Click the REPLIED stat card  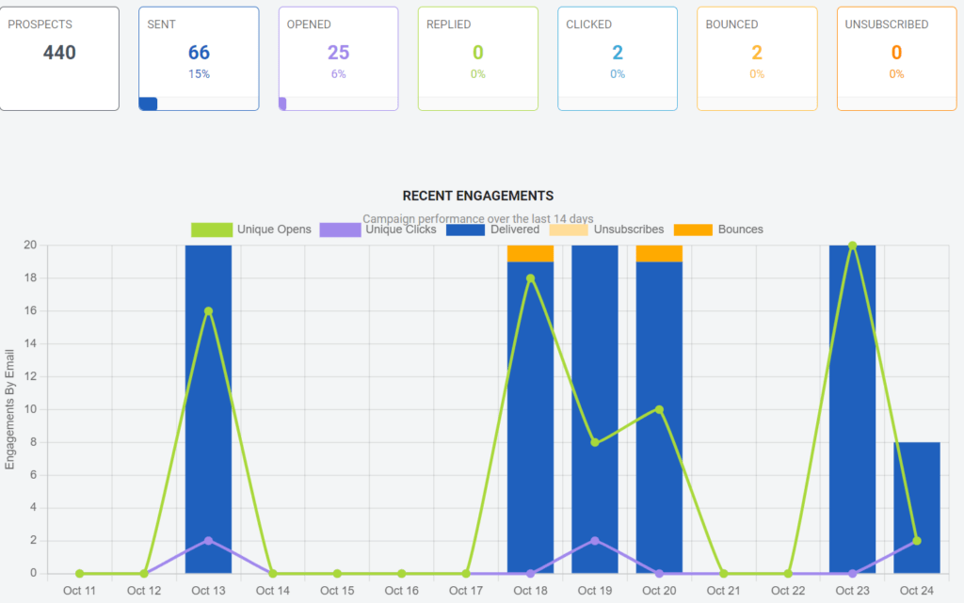477,56
